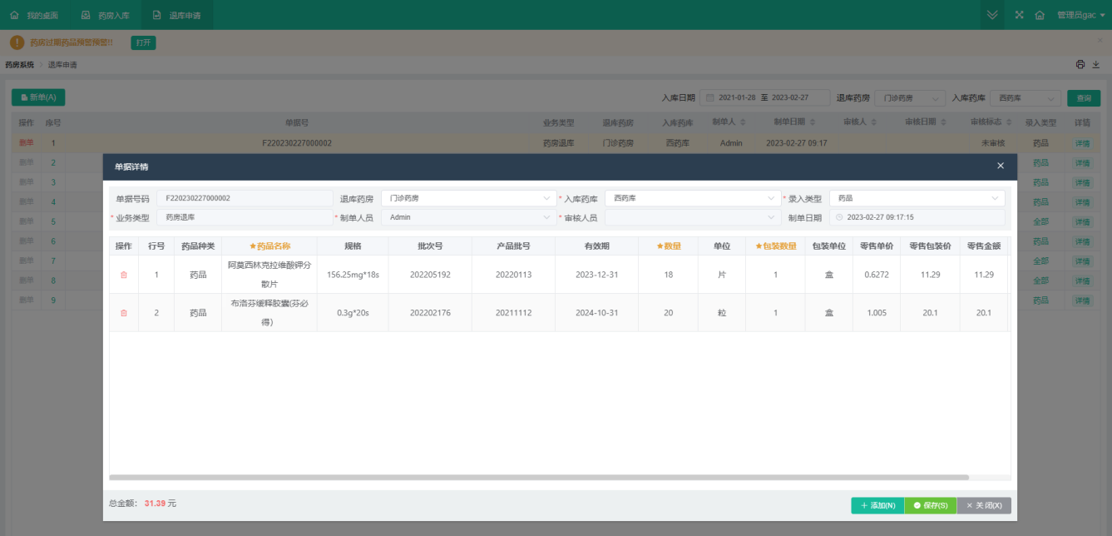Open background 入库药库 filter dropdown
The image size is (1112, 536).
(x=1026, y=98)
